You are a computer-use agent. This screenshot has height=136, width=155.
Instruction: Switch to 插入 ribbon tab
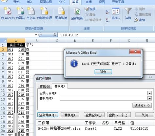(x=29, y=2)
